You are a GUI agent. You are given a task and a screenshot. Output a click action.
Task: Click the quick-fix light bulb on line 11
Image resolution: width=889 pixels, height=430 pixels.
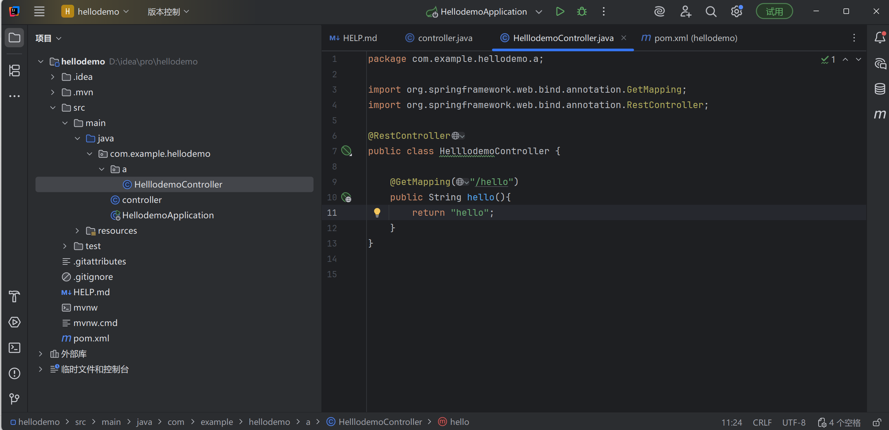pos(377,212)
